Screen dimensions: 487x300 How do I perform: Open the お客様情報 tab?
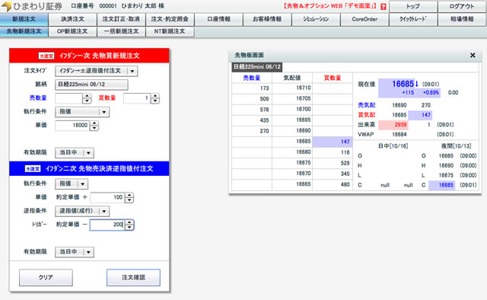(x=267, y=19)
